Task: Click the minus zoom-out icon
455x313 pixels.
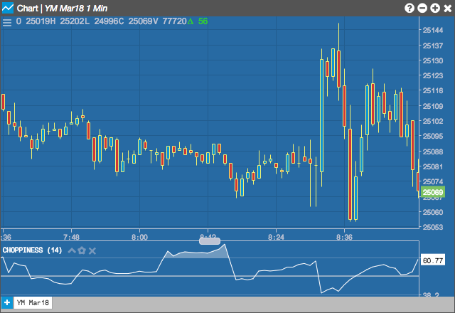Action: coord(422,8)
